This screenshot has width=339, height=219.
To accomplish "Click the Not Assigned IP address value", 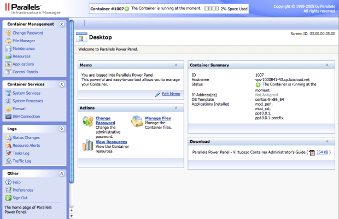I will click(x=266, y=95).
